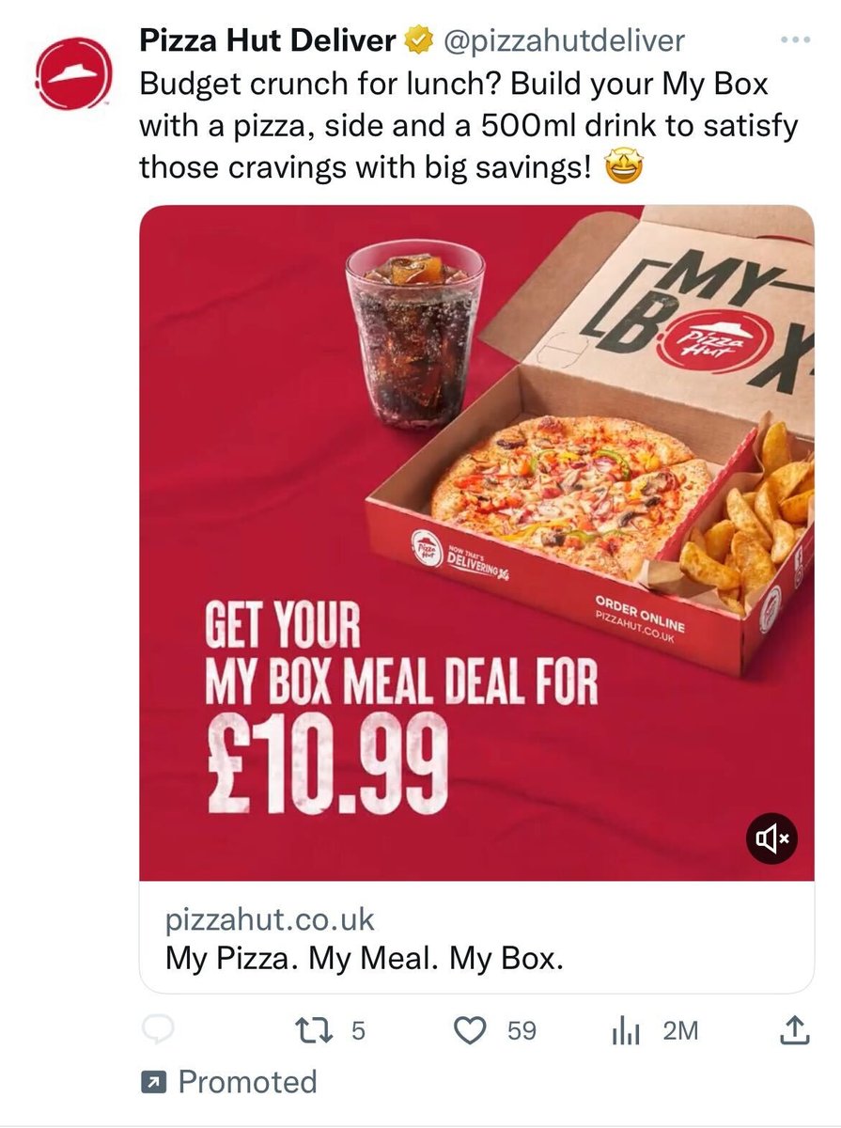Like the tweet with the heart icon
This screenshot has width=841, height=1128.
click(x=469, y=1031)
